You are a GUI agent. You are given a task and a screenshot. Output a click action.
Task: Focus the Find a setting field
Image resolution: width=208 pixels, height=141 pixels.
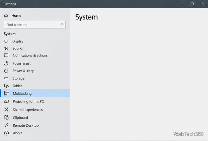tap(35, 25)
